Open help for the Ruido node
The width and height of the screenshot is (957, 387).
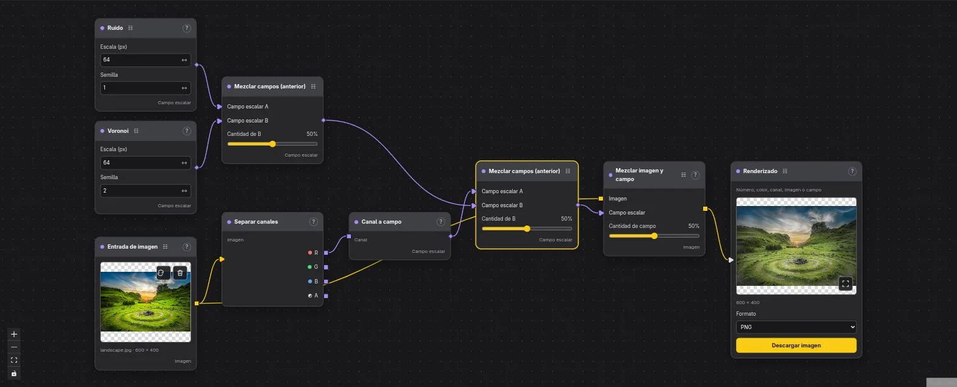[187, 28]
